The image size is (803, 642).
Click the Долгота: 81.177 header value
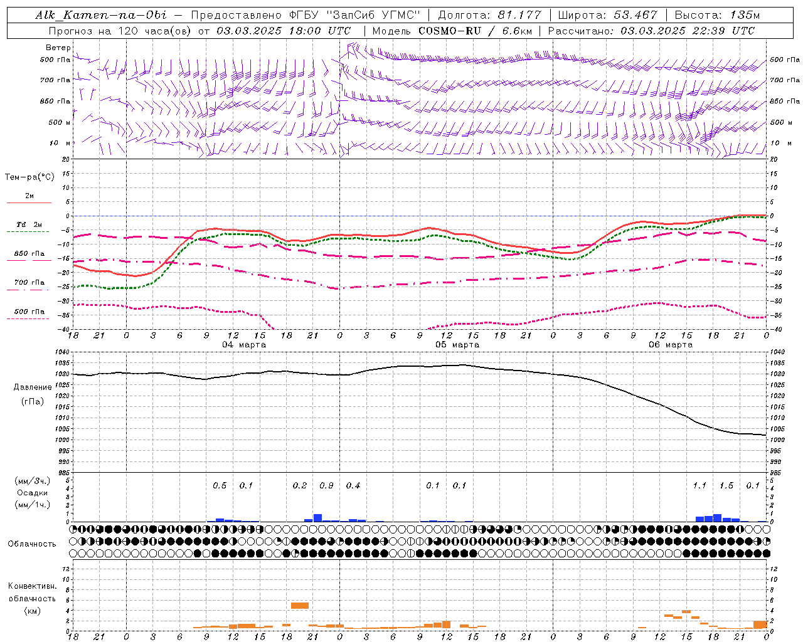point(489,15)
